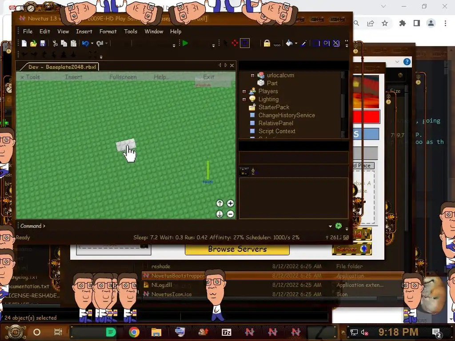455x341 pixels.
Task: Zoom in with the plus camera button
Action: tap(231, 203)
